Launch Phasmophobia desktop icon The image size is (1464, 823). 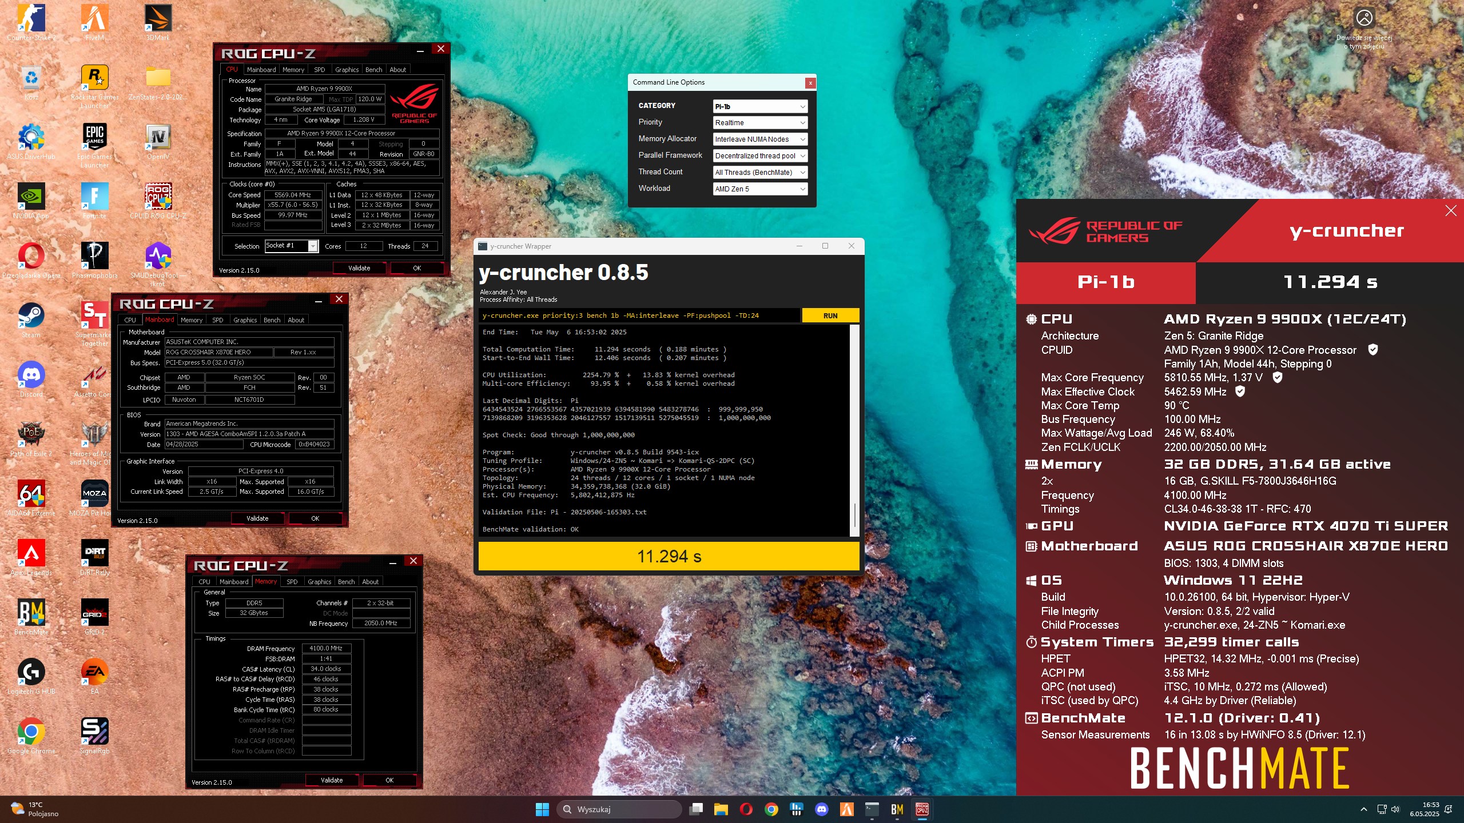94,261
